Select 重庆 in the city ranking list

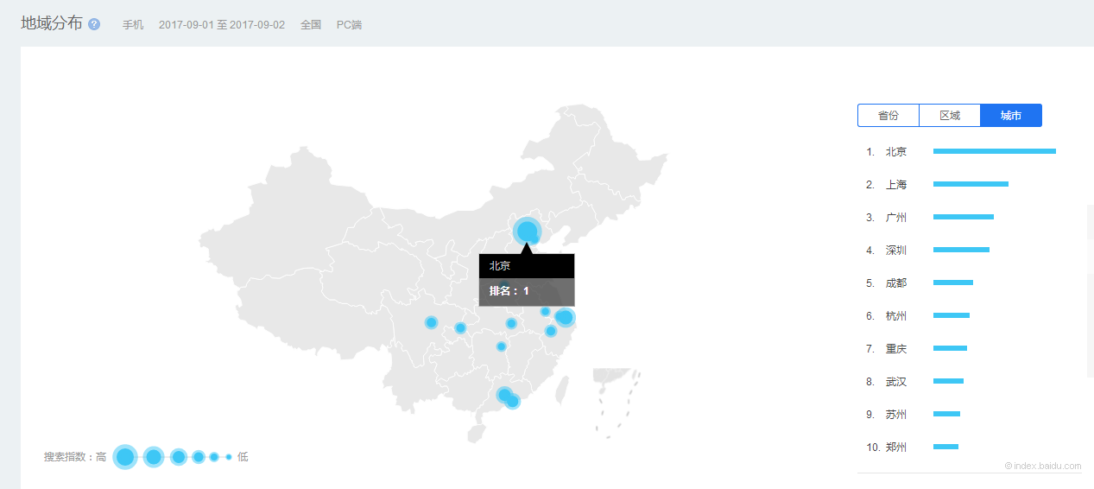(x=896, y=349)
